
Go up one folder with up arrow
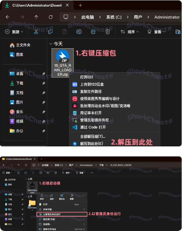tap(36, 17)
